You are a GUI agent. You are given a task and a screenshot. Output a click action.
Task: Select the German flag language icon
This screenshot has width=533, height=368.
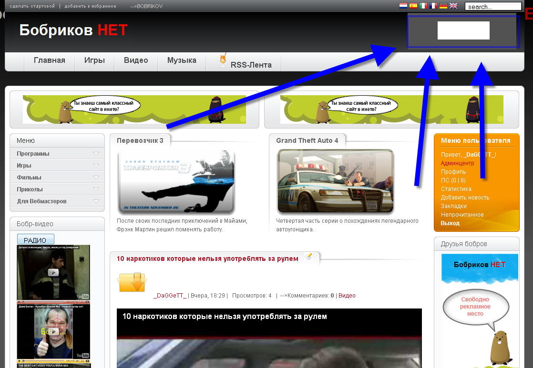point(443,6)
